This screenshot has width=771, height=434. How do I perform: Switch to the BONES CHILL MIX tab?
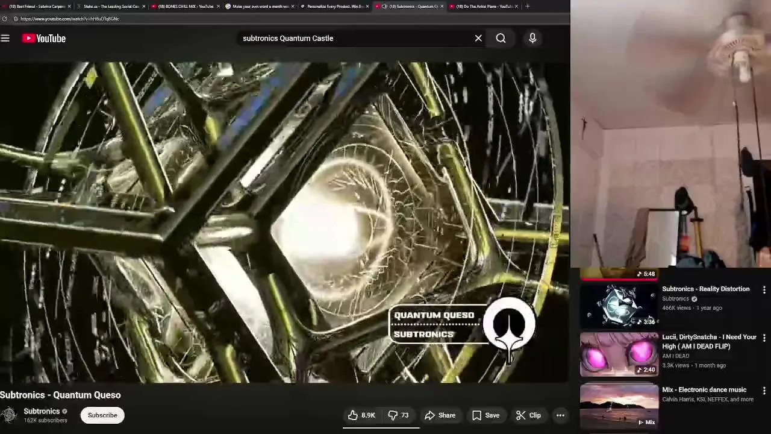(x=185, y=6)
